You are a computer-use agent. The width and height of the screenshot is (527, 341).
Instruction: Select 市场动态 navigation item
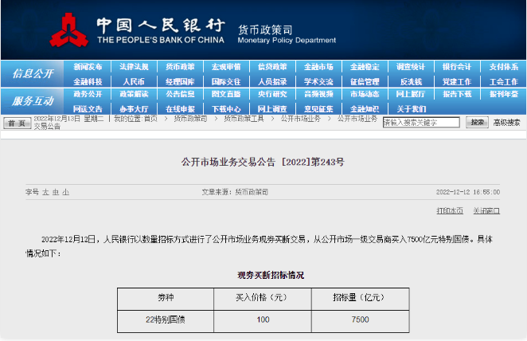[365, 94]
